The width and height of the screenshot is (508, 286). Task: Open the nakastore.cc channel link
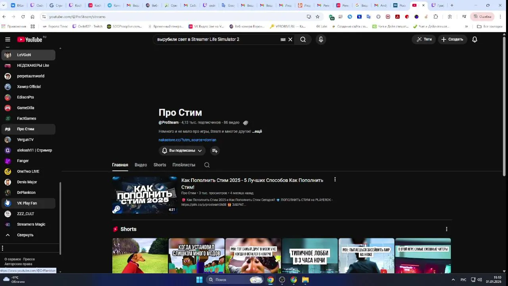click(187, 140)
